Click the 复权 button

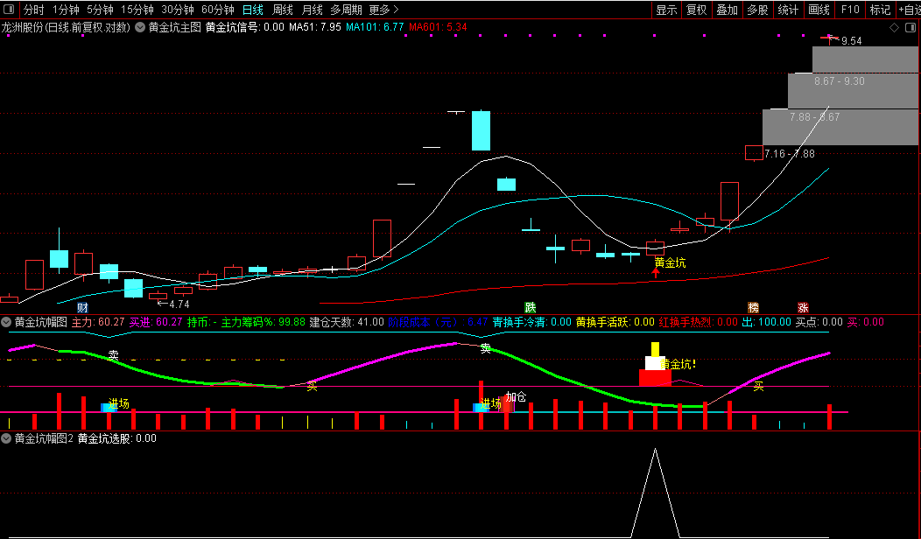697,10
